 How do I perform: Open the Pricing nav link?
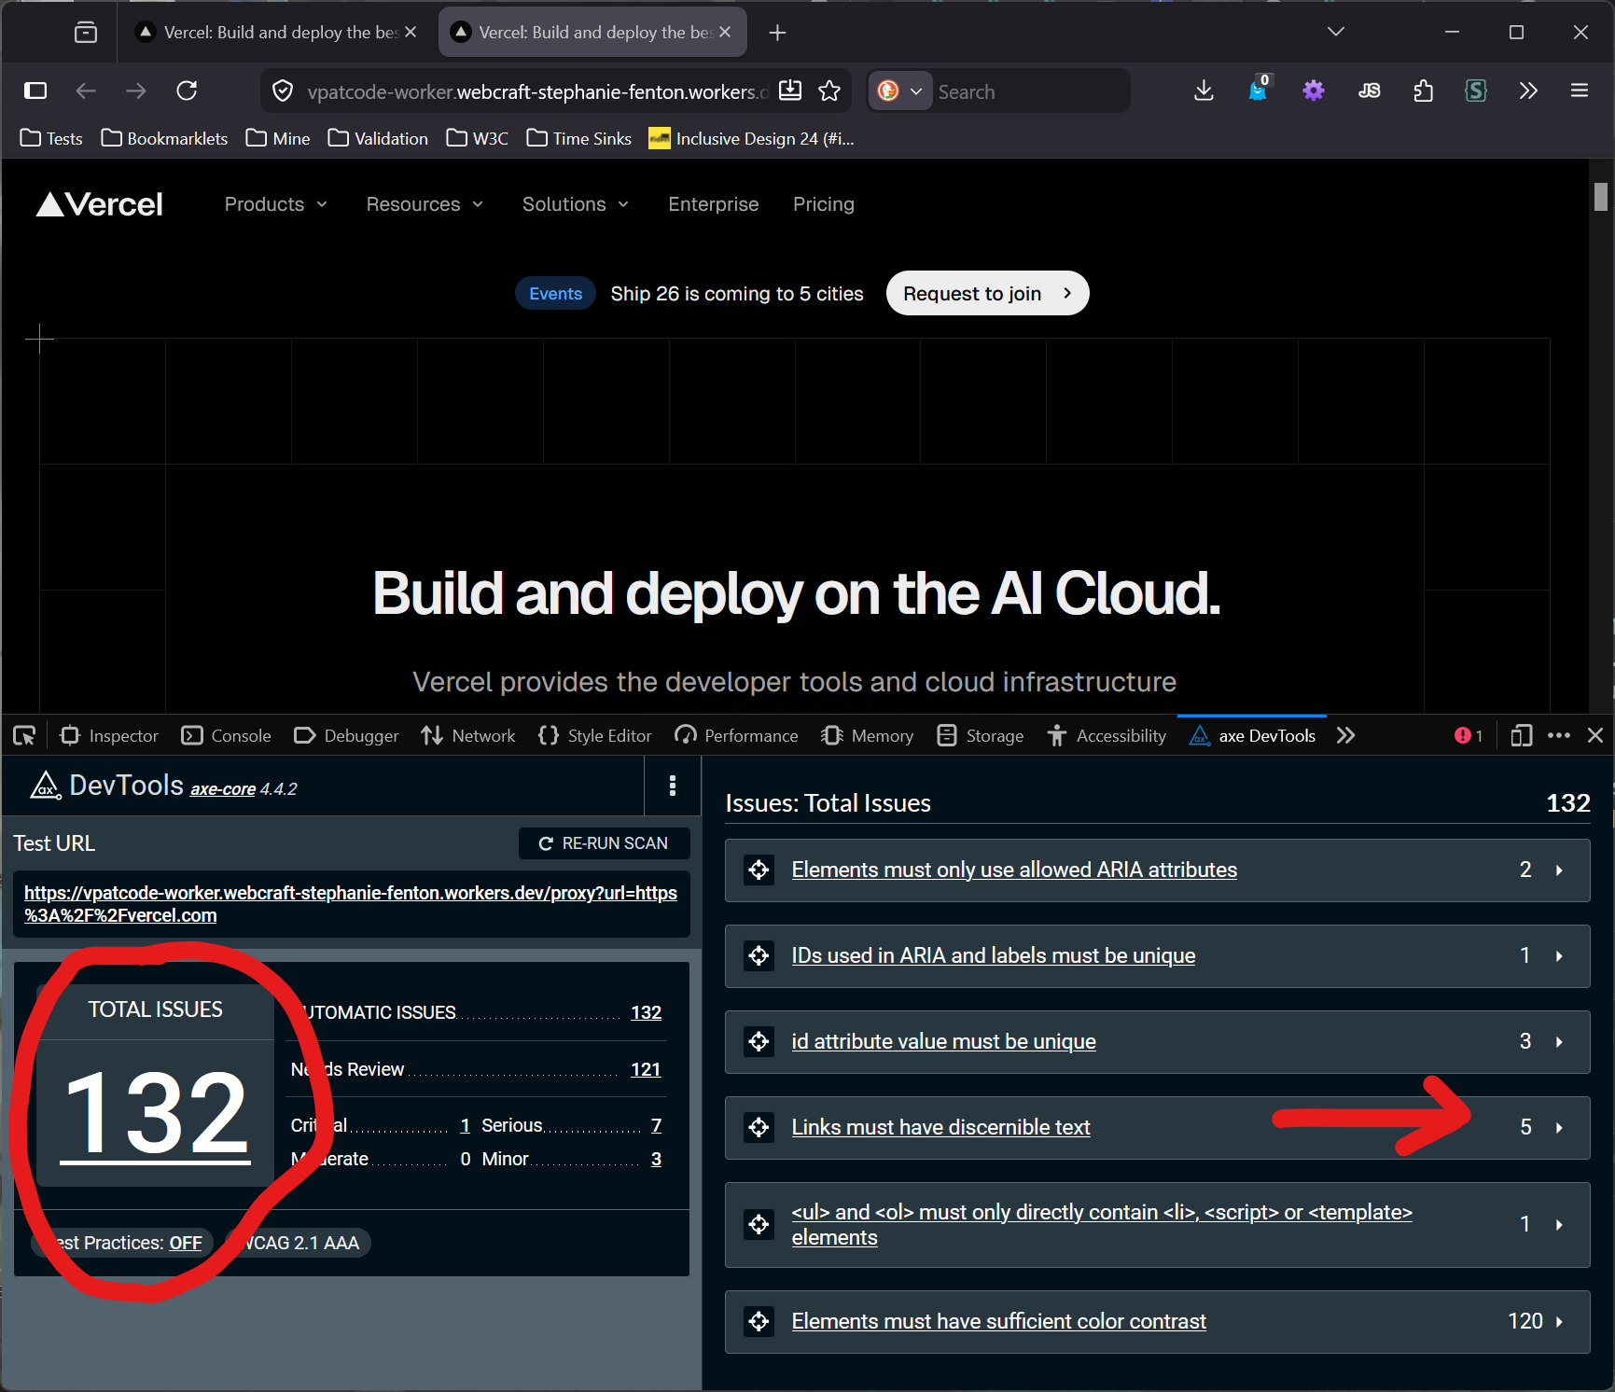click(824, 204)
